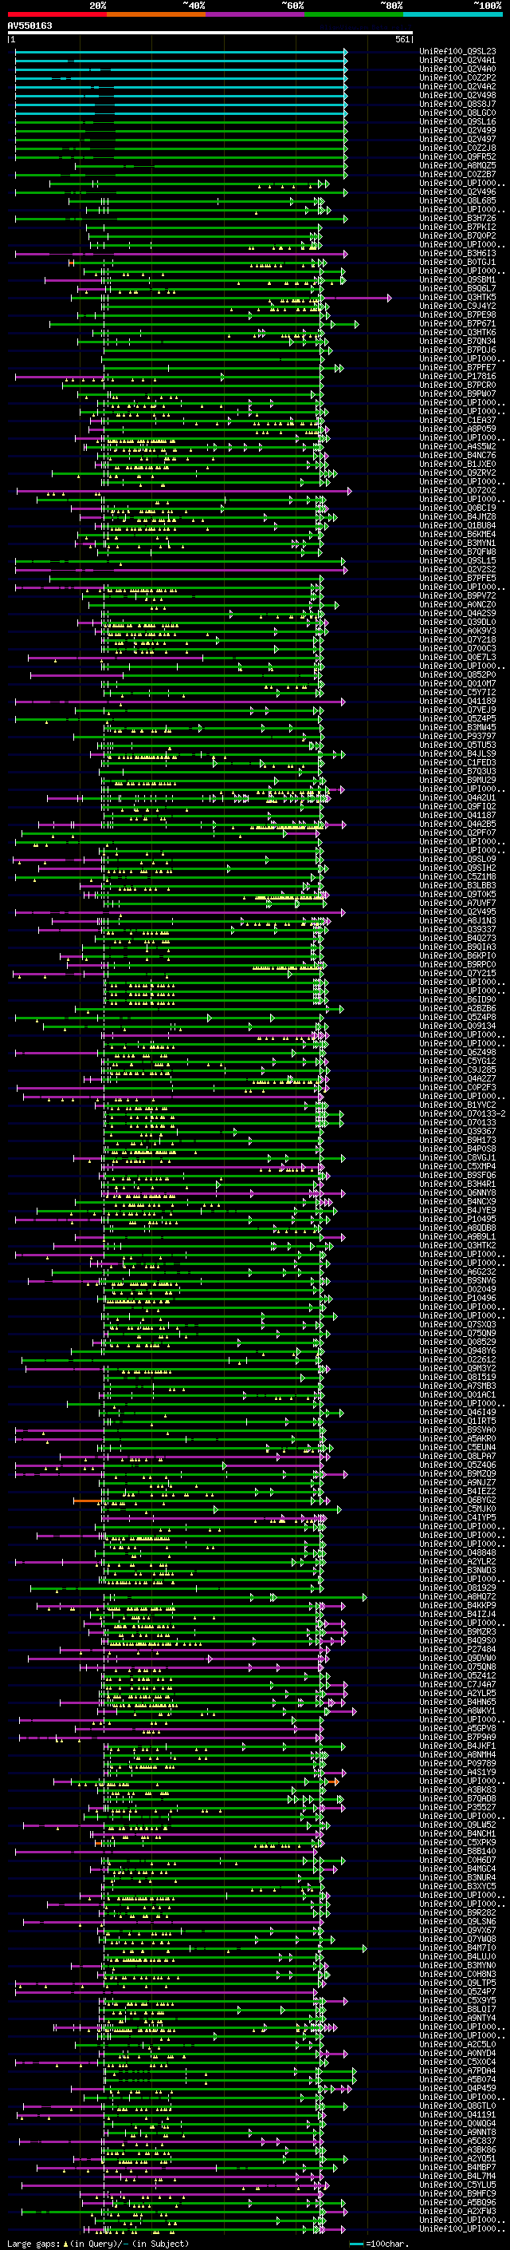510x2250 pixels.
Task: Select the UniRef100_Q9SL16 label
Action: click(457, 121)
